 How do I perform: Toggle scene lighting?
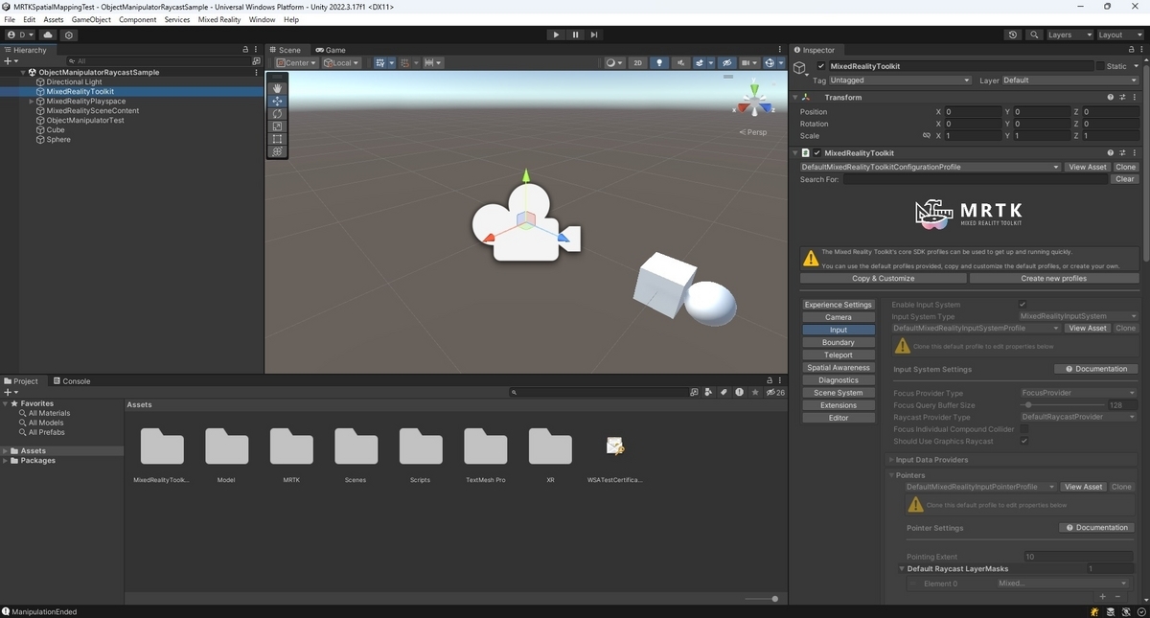click(659, 63)
